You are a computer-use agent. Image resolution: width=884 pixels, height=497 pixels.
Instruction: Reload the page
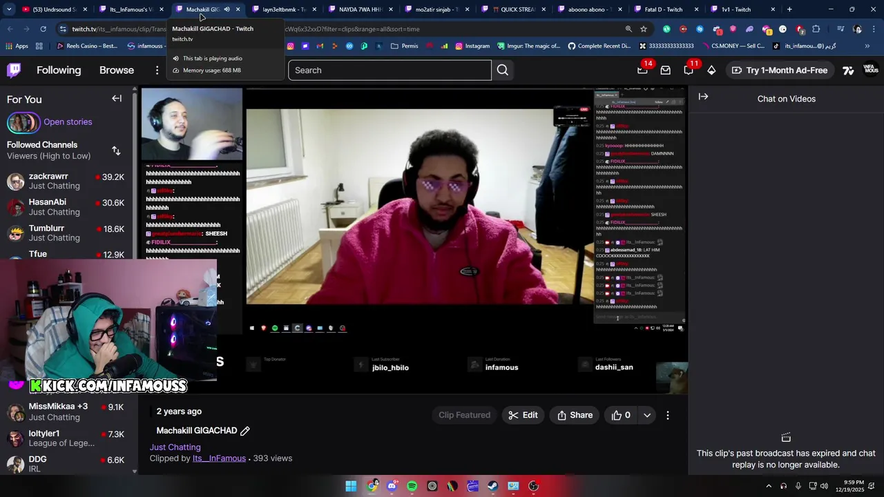43,29
